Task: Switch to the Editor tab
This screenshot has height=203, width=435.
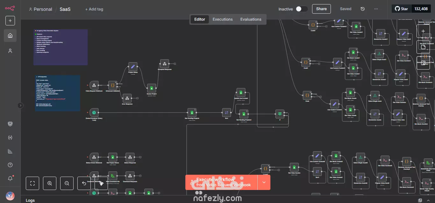Action: click(x=200, y=19)
